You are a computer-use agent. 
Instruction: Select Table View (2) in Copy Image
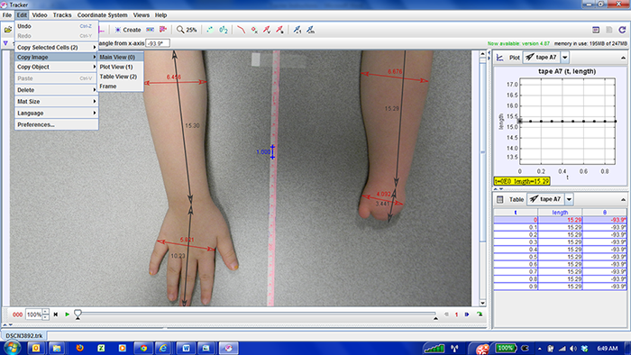[120, 77]
